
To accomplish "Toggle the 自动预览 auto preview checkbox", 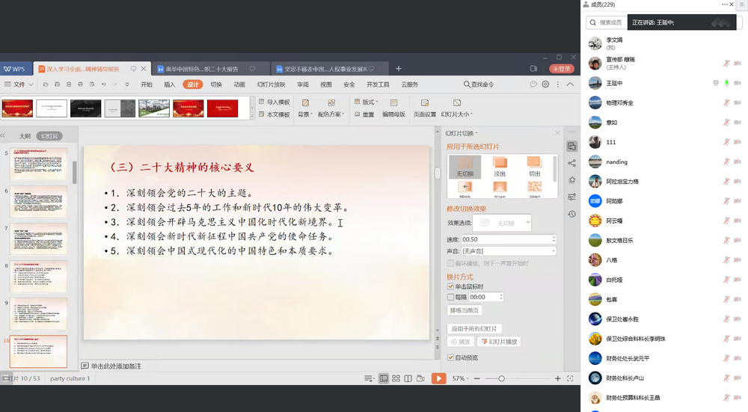I will click(450, 357).
